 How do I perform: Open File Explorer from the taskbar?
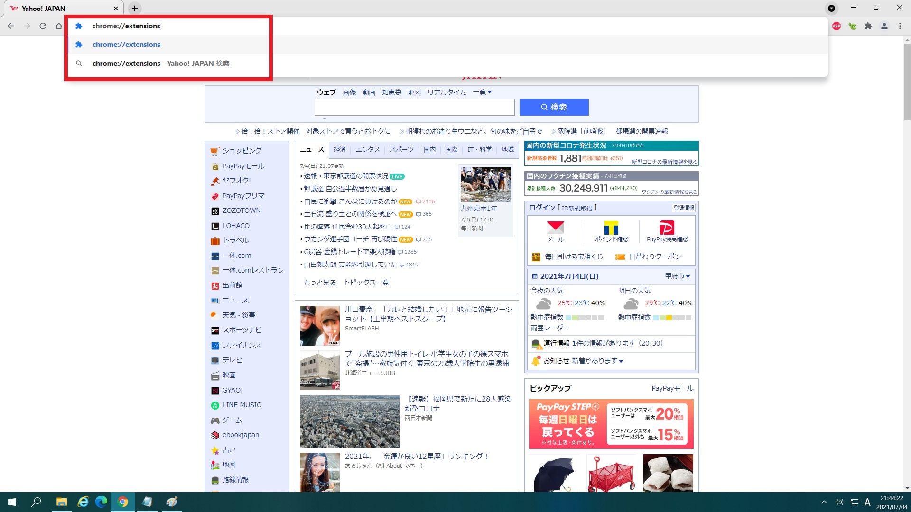[x=62, y=502]
